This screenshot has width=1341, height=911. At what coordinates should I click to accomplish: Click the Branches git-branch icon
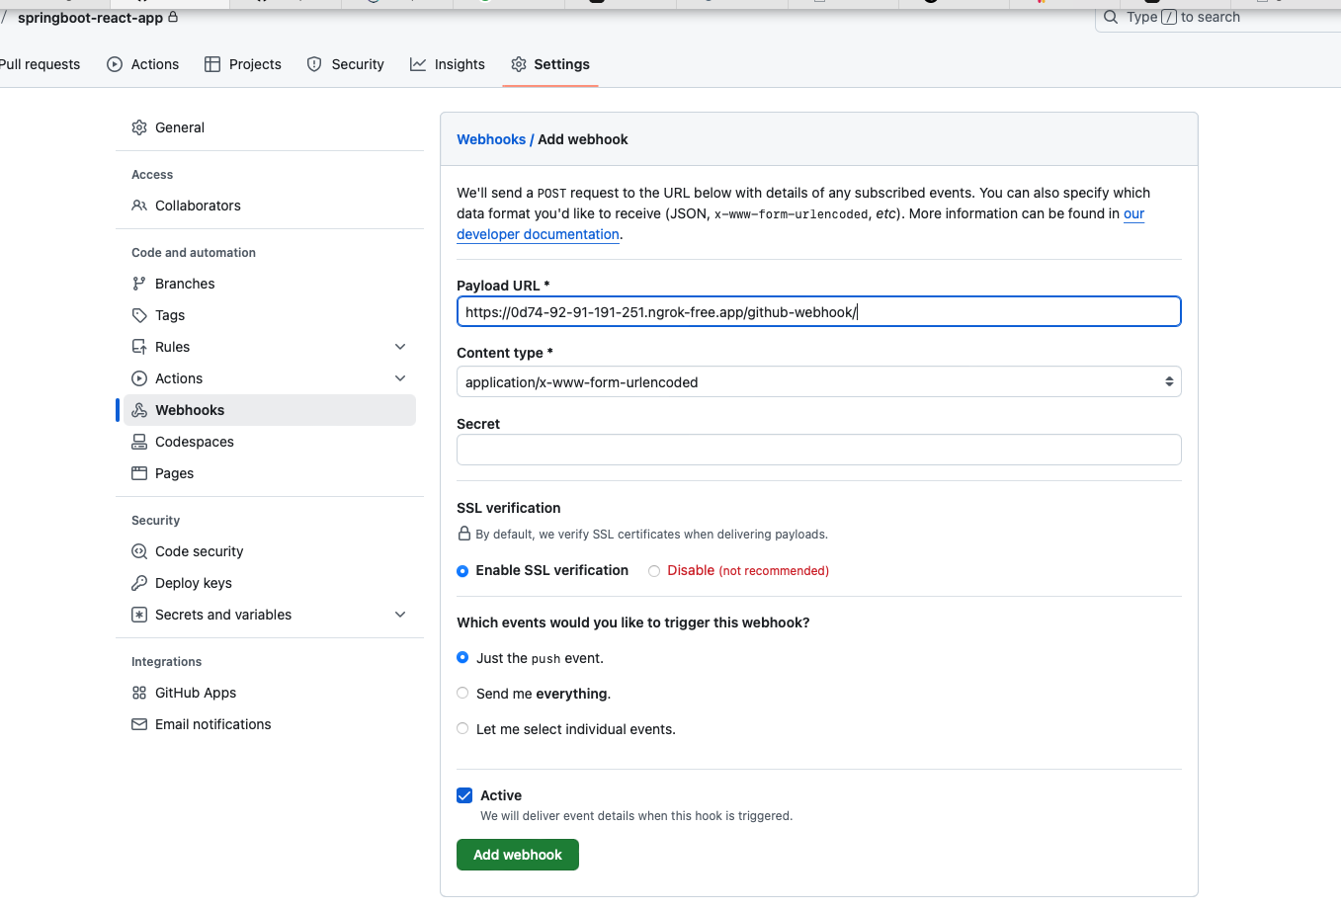pos(139,284)
